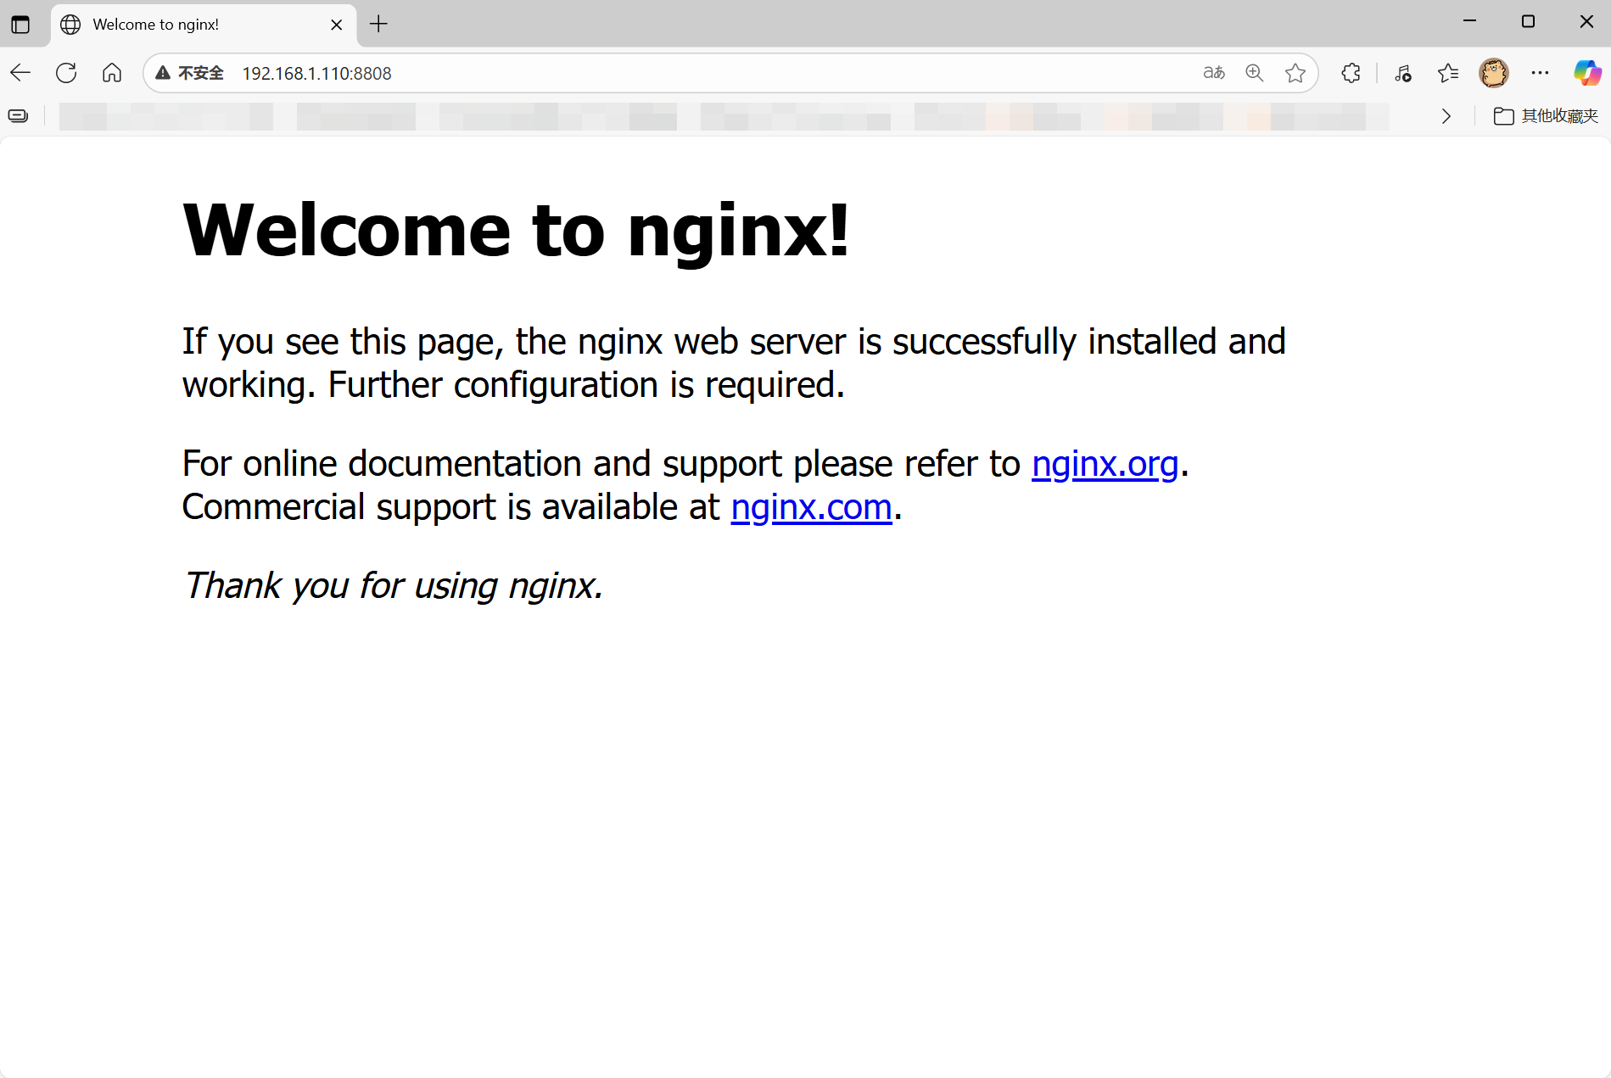The width and height of the screenshot is (1611, 1078).
Task: Open the Extensions puzzle icon
Action: point(1351,73)
